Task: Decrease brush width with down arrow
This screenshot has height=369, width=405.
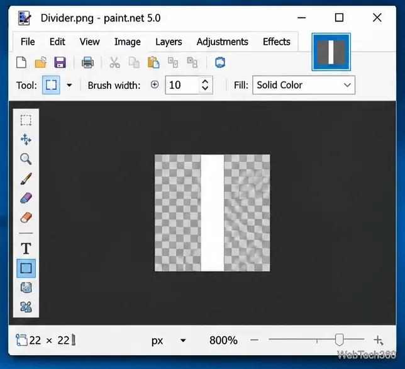Action: pyautogui.click(x=205, y=88)
